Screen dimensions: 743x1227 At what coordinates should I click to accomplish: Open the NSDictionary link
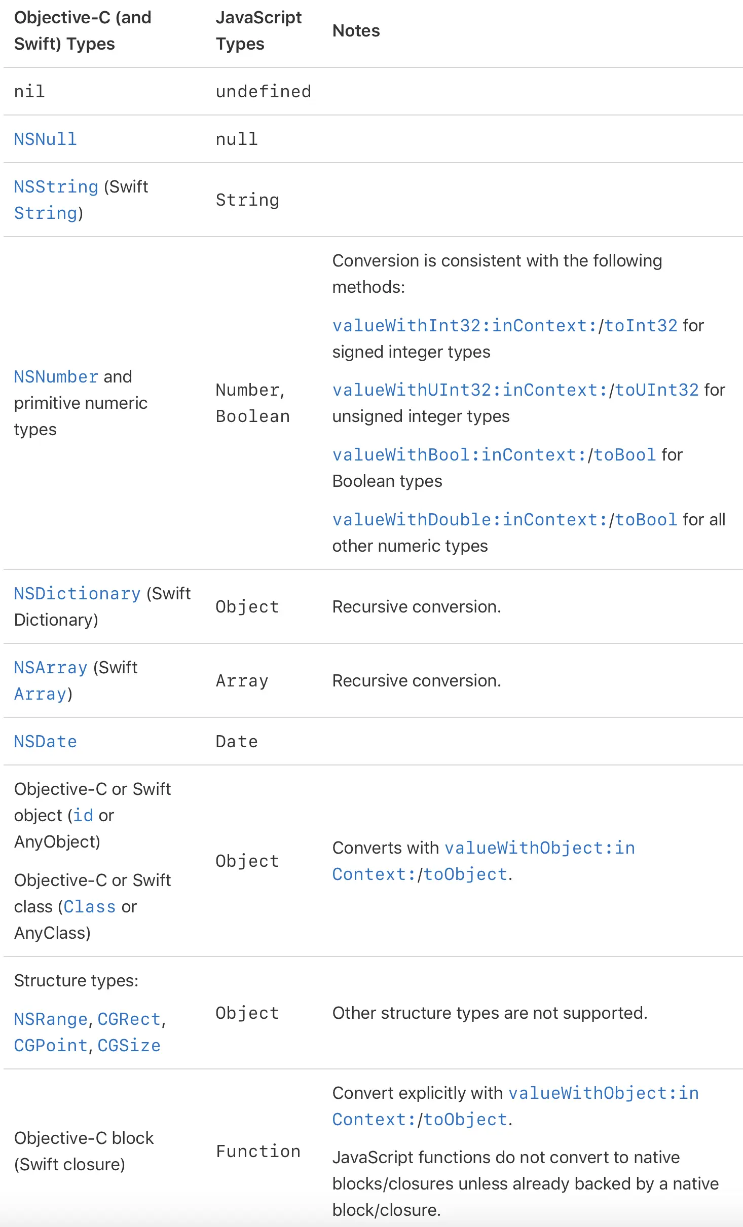coord(77,594)
